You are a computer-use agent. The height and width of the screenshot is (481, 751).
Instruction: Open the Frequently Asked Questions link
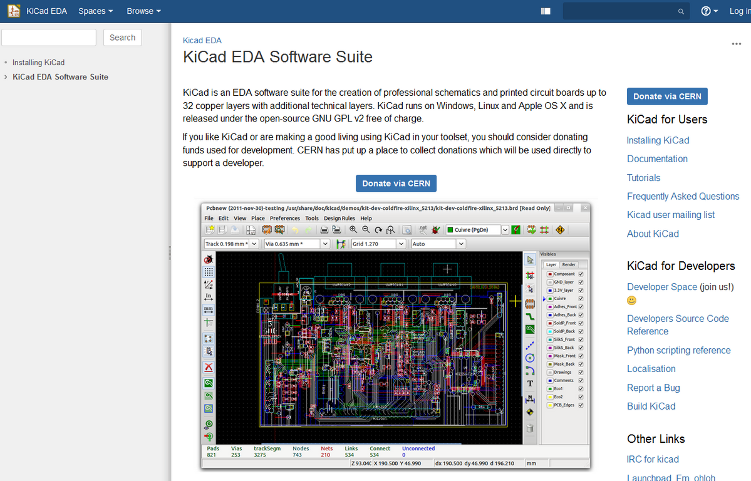[683, 196]
